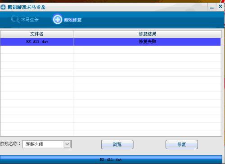Click the 腾讯游戏木马专杀 title text
Screen dimensions: 225x164
(x=27, y=7)
